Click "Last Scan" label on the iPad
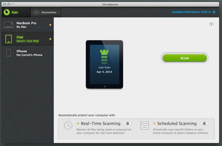222x146 pixels. coord(104,68)
